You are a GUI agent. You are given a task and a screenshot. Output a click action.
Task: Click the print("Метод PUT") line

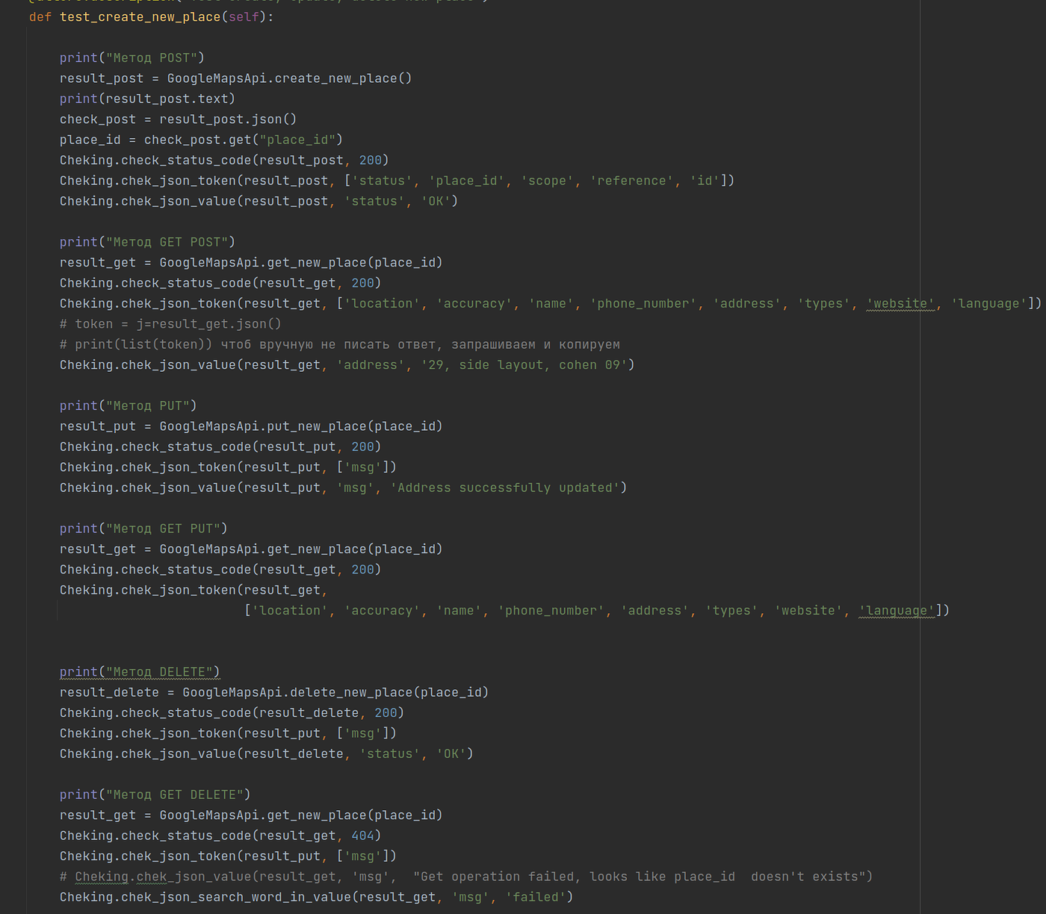coord(128,405)
